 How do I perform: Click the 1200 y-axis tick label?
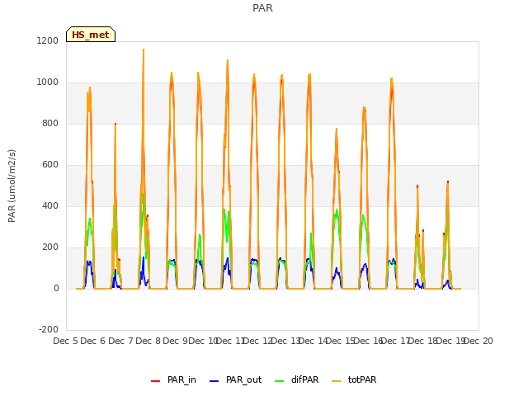(x=48, y=40)
